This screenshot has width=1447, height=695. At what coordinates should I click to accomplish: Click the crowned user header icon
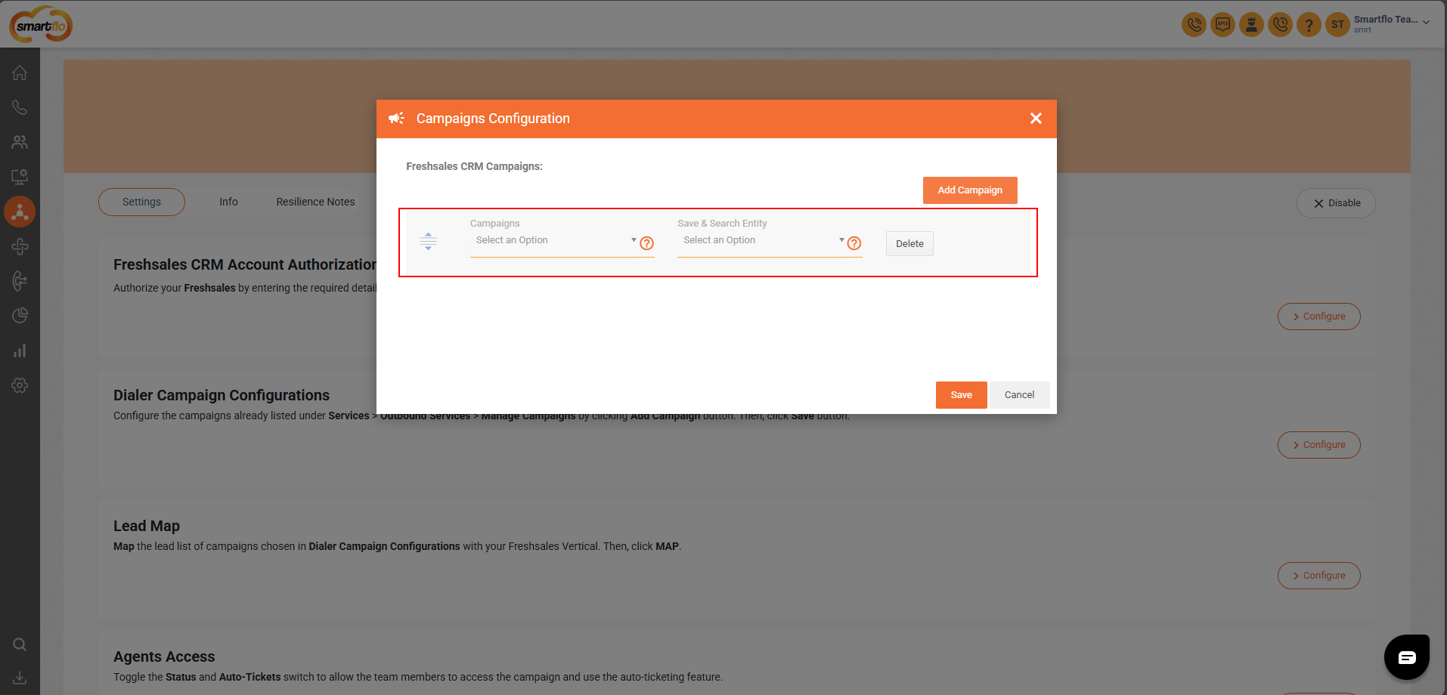click(1251, 24)
